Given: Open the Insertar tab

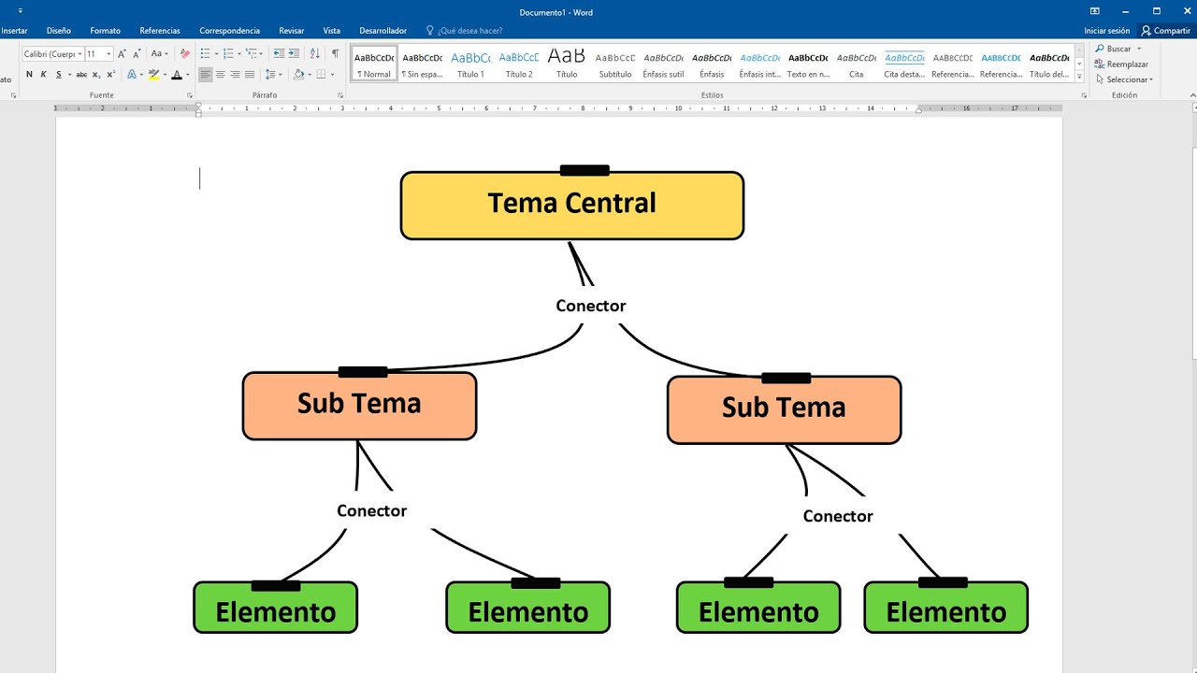Looking at the screenshot, I should tap(14, 31).
